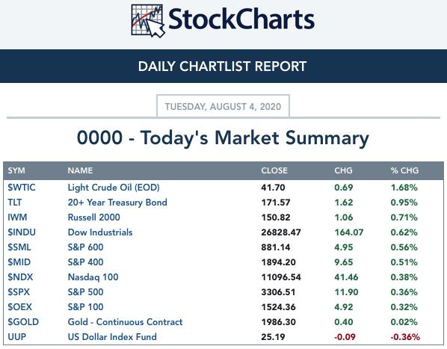Click the Tuesday, August 4, 2020 date box
Viewport: 447px width, 349px height.
click(x=223, y=106)
